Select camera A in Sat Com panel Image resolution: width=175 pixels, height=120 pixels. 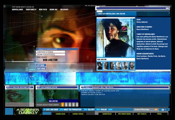(x=63, y=105)
